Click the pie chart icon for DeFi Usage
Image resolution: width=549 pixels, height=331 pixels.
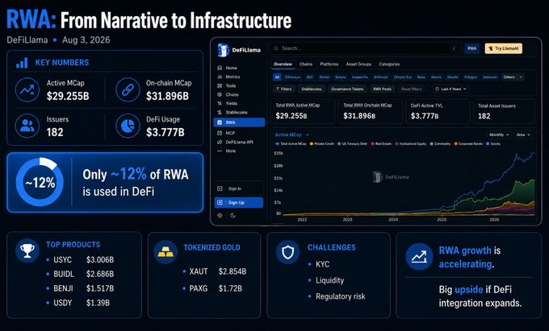[x=128, y=126]
